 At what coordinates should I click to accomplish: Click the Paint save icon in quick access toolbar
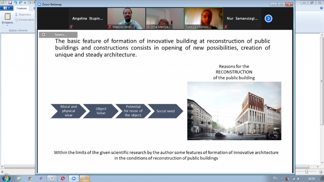[x=10, y=3]
